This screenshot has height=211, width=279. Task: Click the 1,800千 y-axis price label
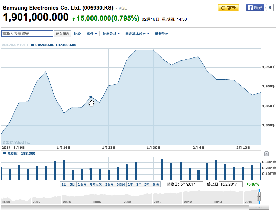pos(268,125)
